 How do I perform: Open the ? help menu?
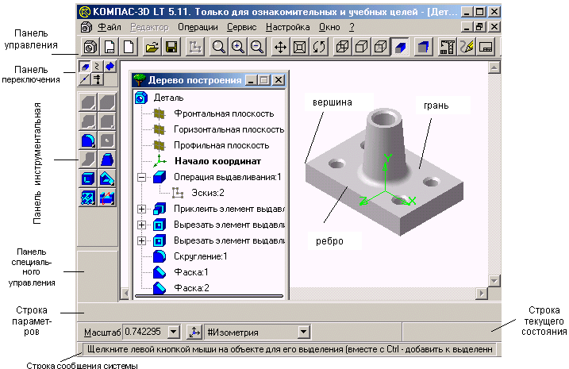pyautogui.click(x=352, y=27)
